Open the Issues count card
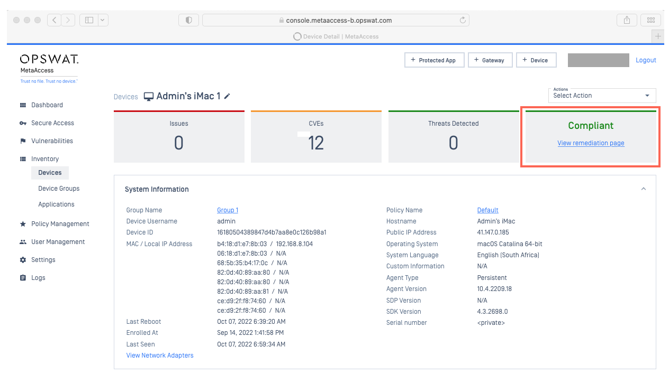The height and width of the screenshot is (384, 669). pos(179,136)
